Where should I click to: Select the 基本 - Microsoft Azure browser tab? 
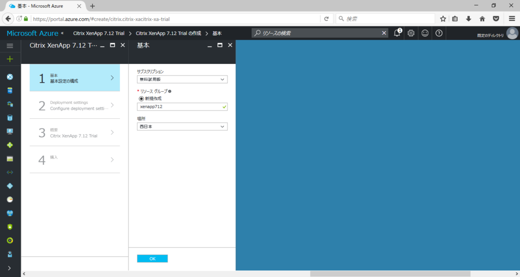click(45, 6)
